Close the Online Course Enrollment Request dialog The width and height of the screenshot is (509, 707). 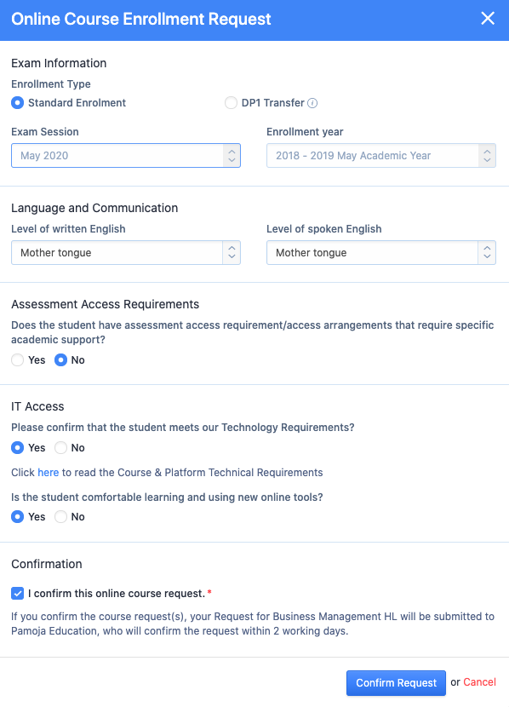(488, 19)
